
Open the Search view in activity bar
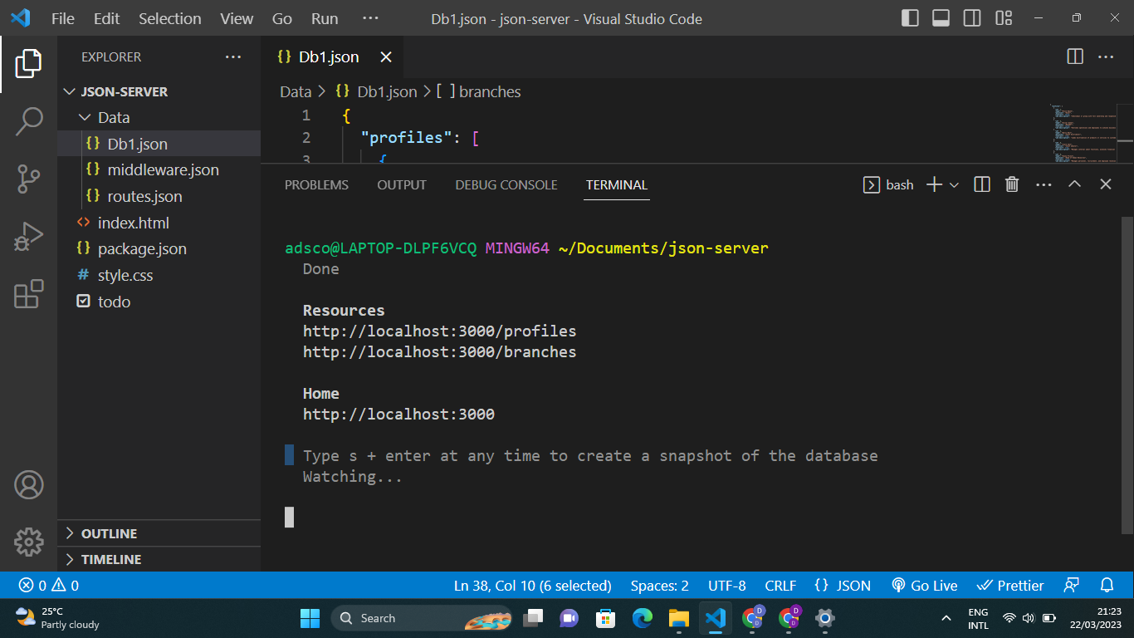28,121
